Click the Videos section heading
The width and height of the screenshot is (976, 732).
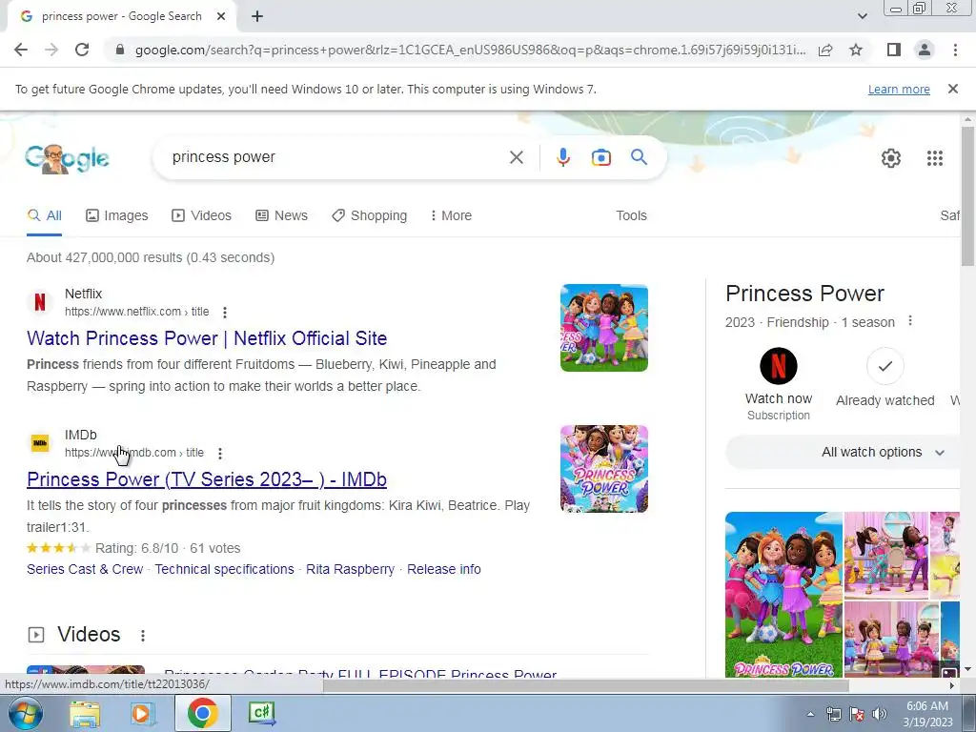click(x=89, y=634)
